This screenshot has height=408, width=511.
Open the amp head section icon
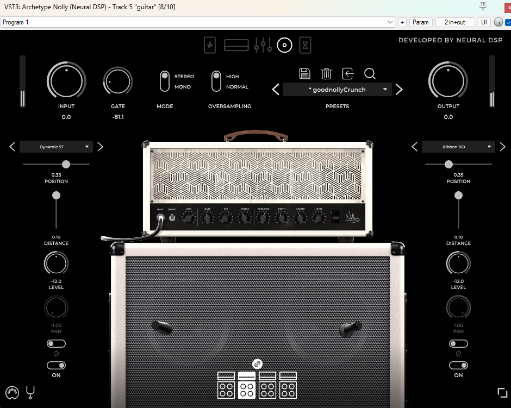236,45
